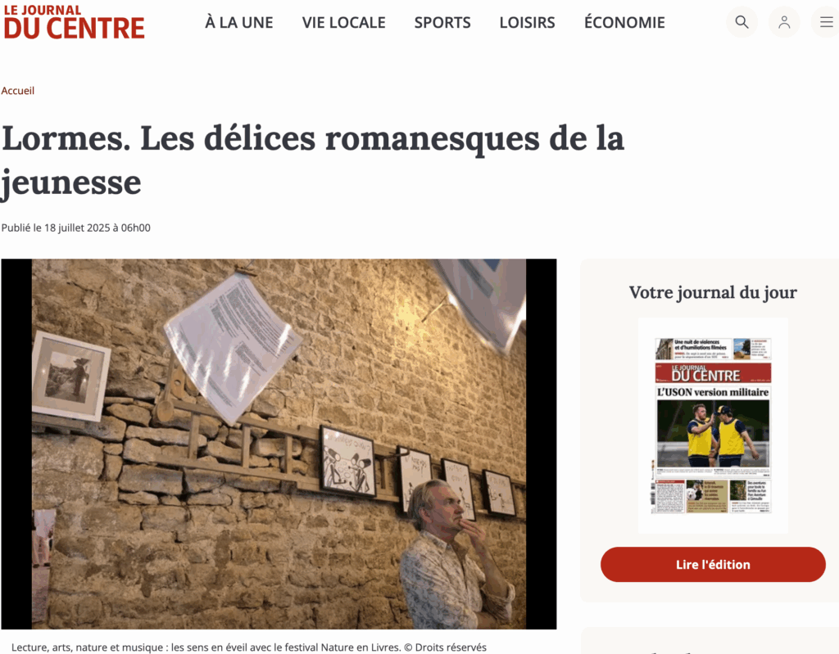Navigate to ÉCONOMIE section

click(624, 22)
